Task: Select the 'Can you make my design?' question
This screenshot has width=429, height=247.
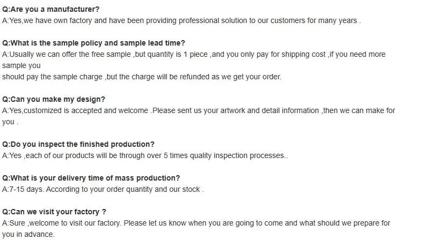Action: (x=54, y=99)
